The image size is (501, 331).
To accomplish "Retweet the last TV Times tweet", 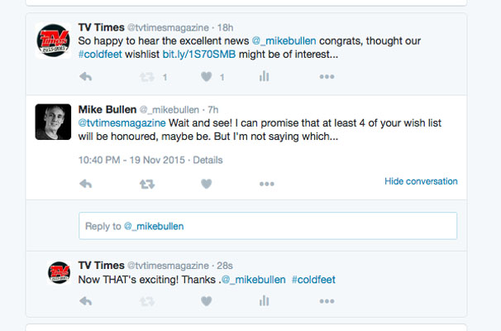I will [146, 302].
